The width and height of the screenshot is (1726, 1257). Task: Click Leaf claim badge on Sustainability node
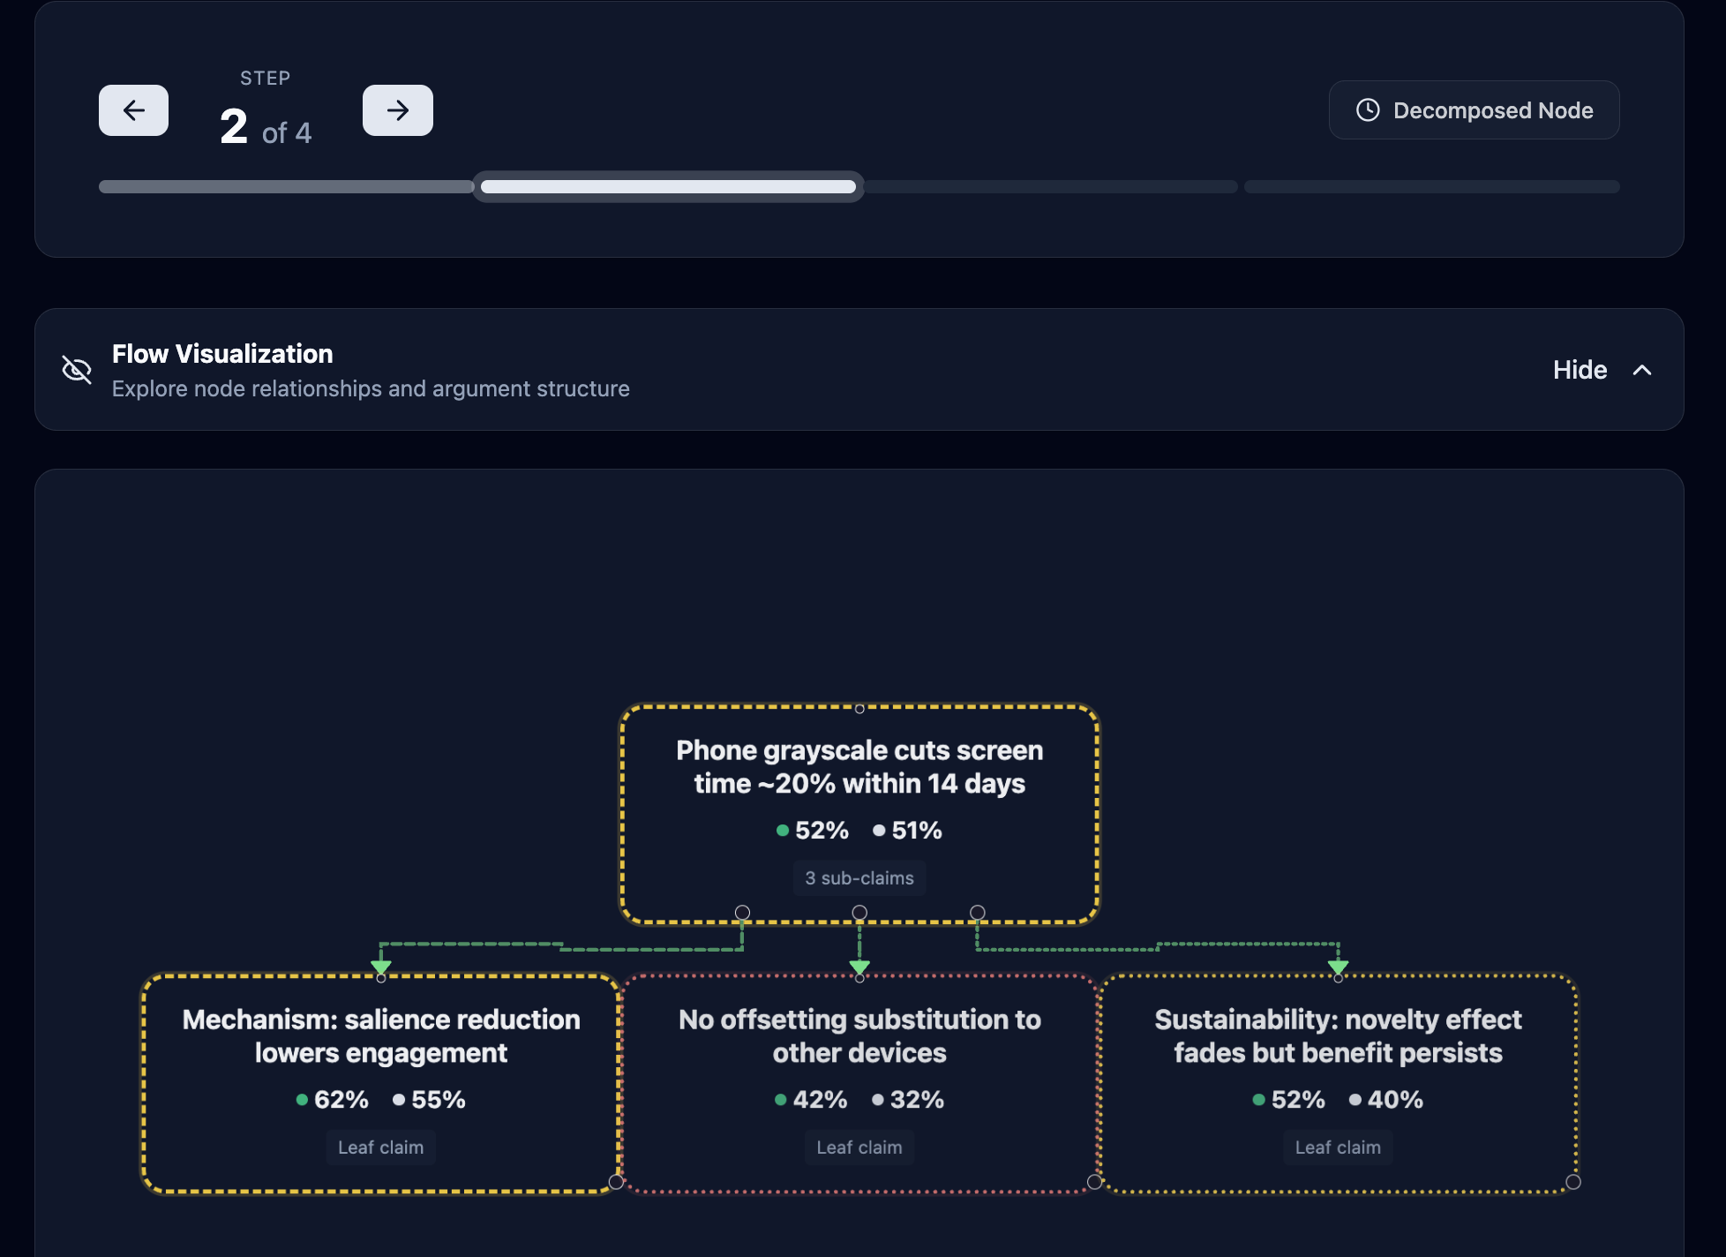(1338, 1148)
